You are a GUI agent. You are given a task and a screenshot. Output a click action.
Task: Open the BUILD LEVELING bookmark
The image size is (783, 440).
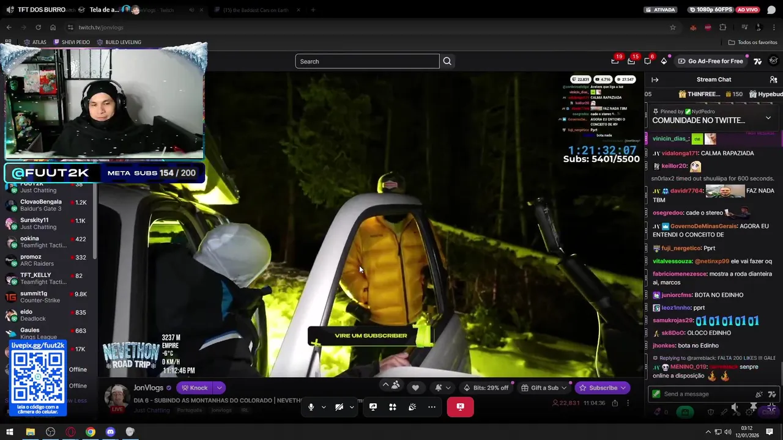tap(119, 42)
